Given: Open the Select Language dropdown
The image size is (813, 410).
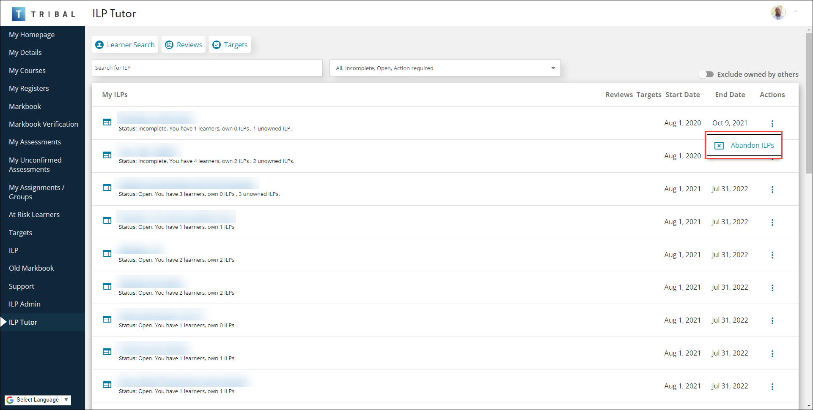Looking at the screenshot, I should (x=38, y=400).
